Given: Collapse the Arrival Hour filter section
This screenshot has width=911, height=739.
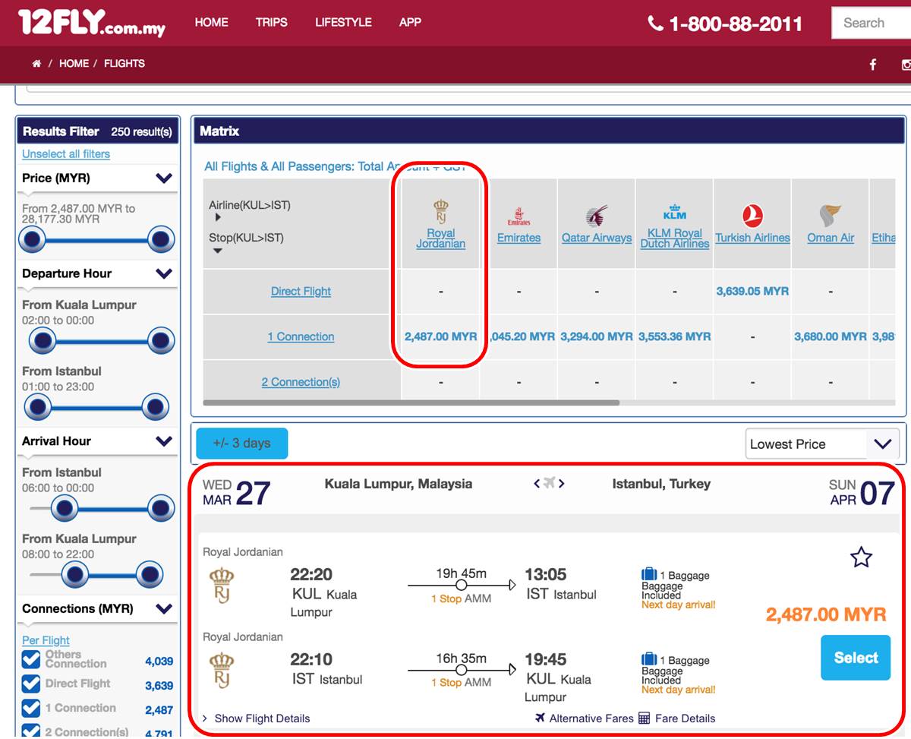Looking at the screenshot, I should [x=164, y=441].
